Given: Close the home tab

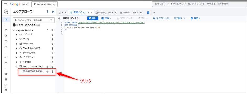Looking at the screenshot, I should 66,13.
